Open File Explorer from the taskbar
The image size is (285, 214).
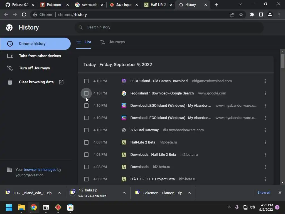point(21,207)
